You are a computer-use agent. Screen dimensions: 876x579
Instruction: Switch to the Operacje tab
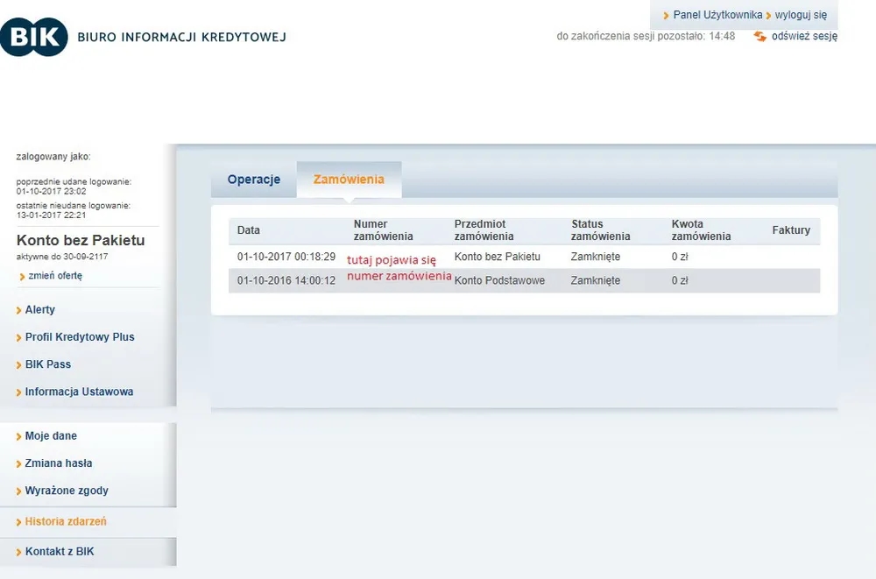pyautogui.click(x=254, y=180)
